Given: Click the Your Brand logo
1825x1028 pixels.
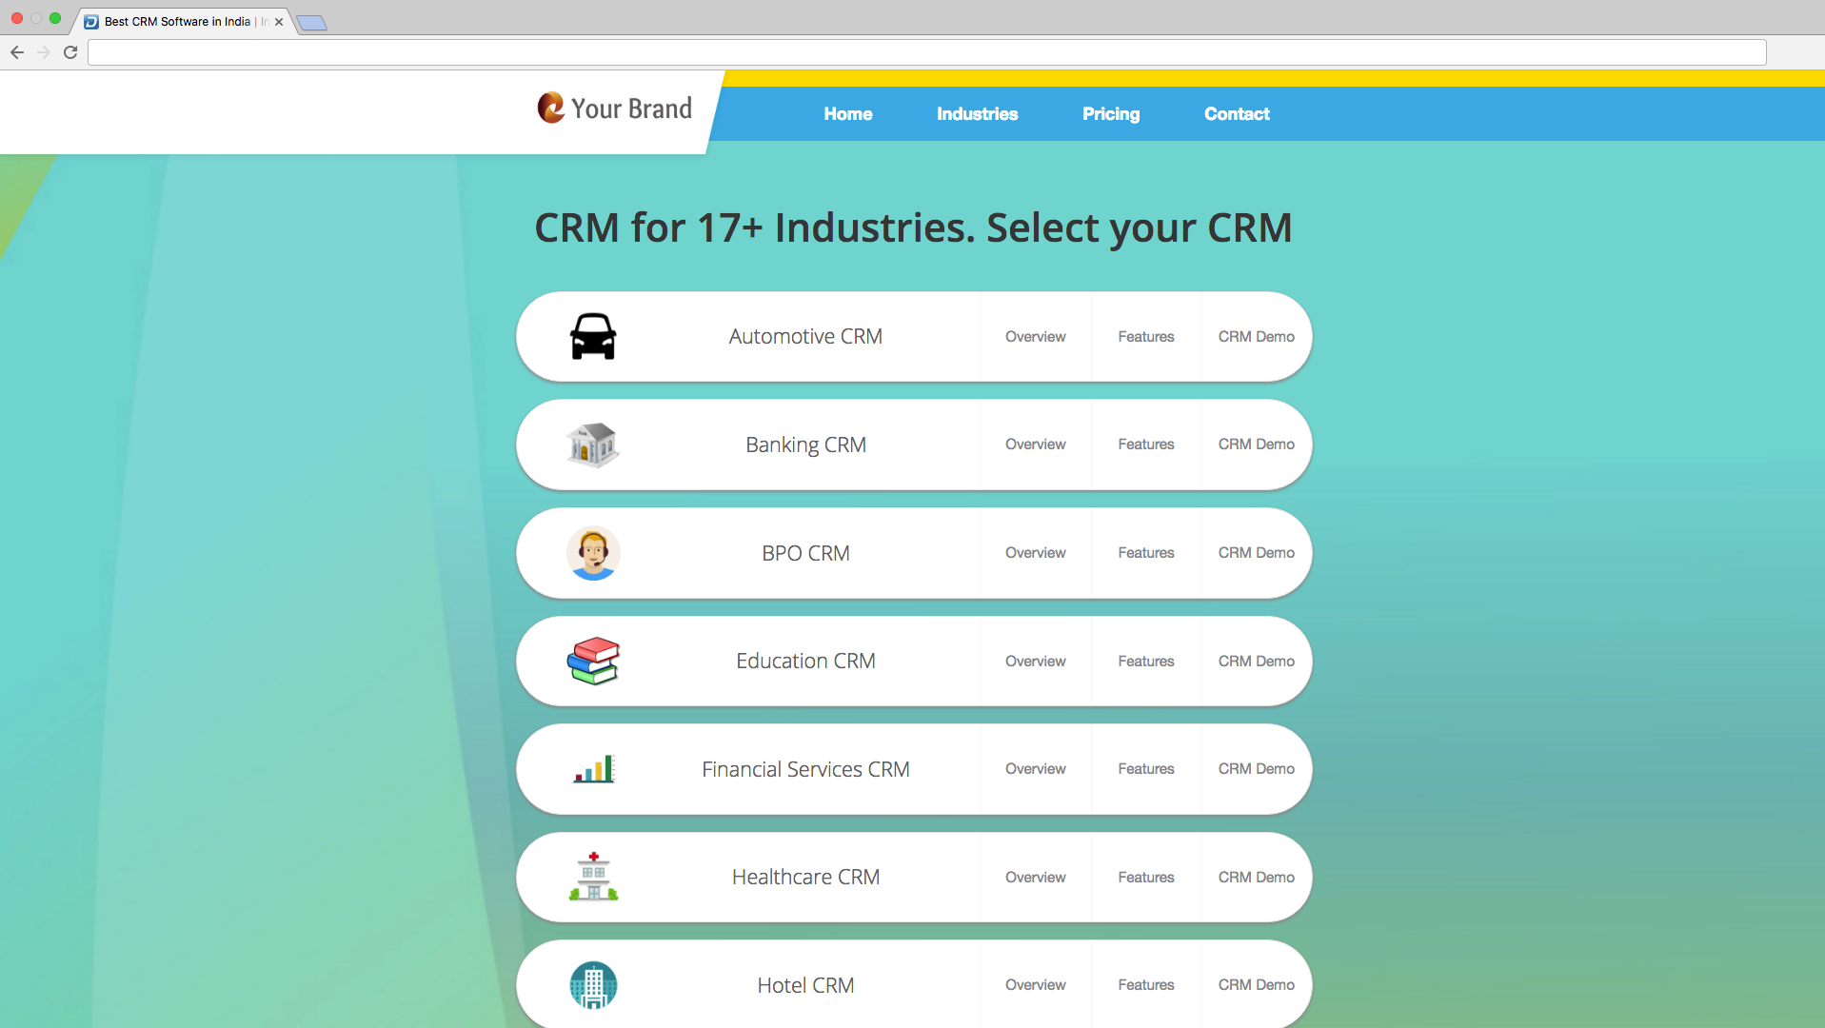Looking at the screenshot, I should pos(615,109).
